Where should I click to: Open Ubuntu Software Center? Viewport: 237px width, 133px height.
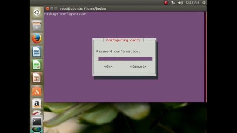37,91
